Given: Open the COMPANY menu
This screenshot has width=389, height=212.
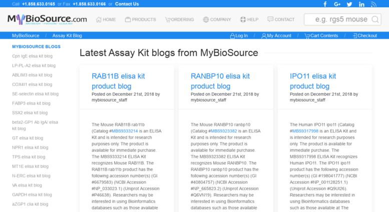Looking at the screenshot, I should 217,20.
